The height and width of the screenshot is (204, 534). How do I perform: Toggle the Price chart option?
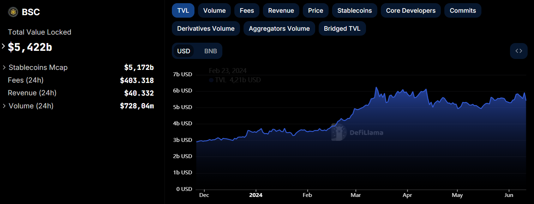tap(316, 11)
